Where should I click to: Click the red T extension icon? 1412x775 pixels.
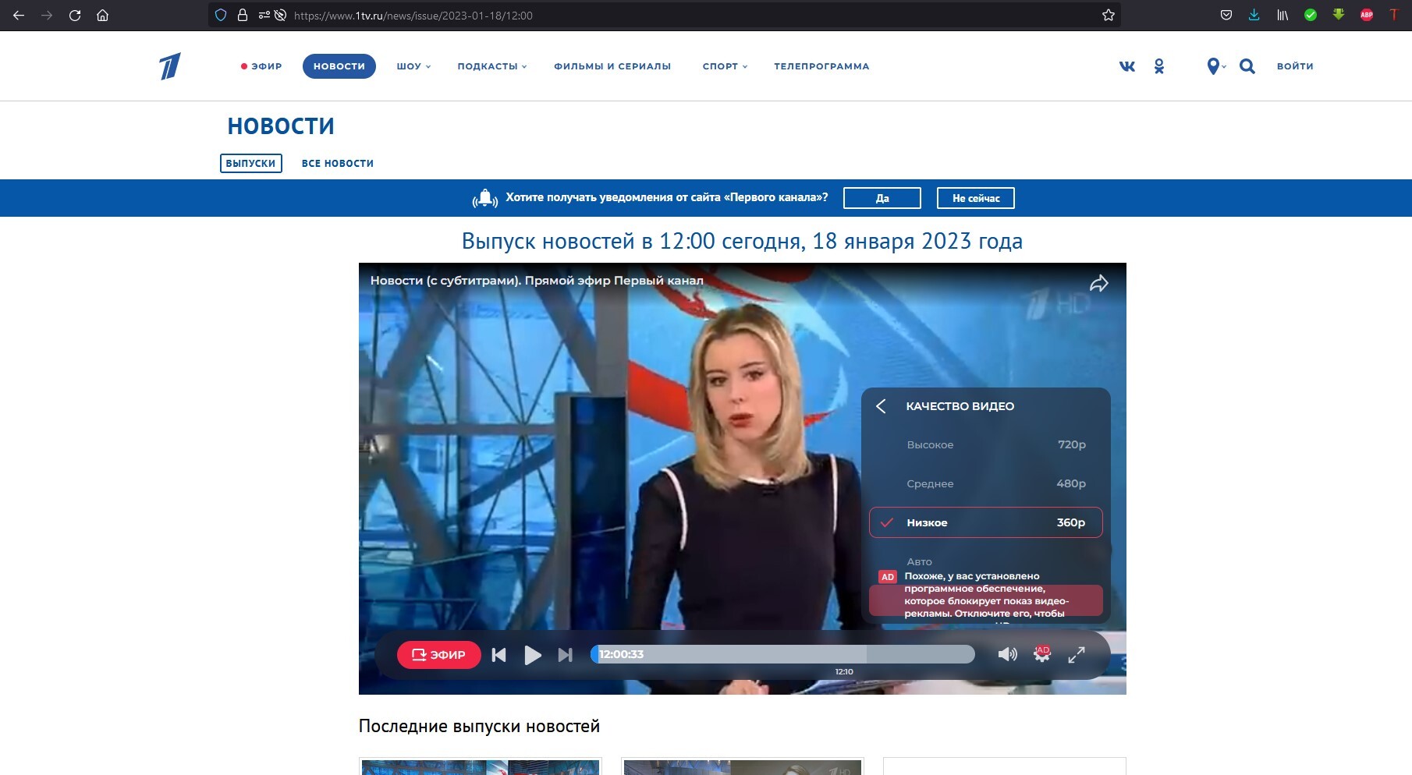[x=1394, y=15]
